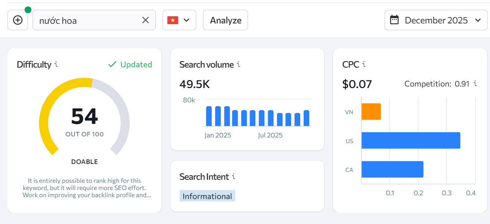This screenshot has height=224, width=490.
Task: Click the info icon beside Search Intent
Action: [x=234, y=176]
